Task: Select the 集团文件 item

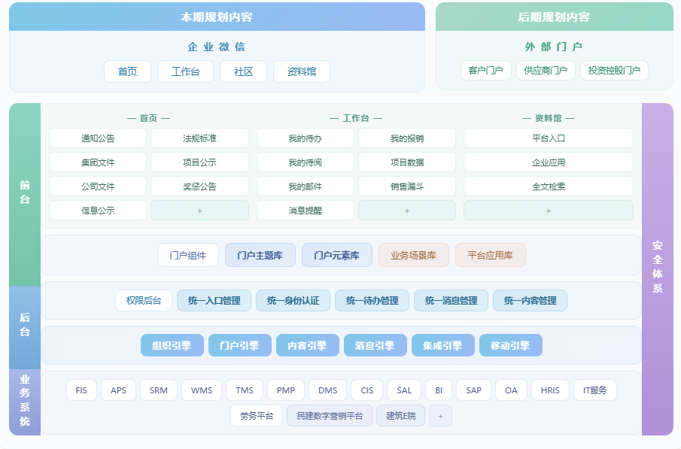Action: click(x=98, y=162)
